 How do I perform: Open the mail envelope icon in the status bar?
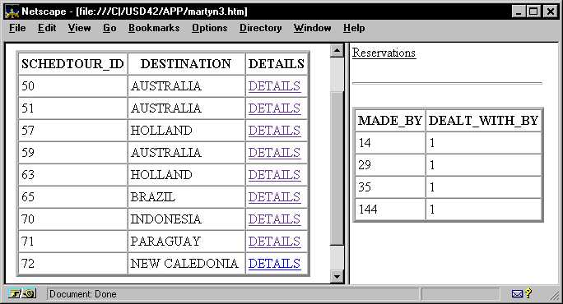click(x=517, y=294)
